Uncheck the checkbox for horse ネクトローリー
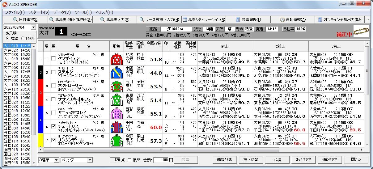 pyautogui.click(x=54, y=86)
